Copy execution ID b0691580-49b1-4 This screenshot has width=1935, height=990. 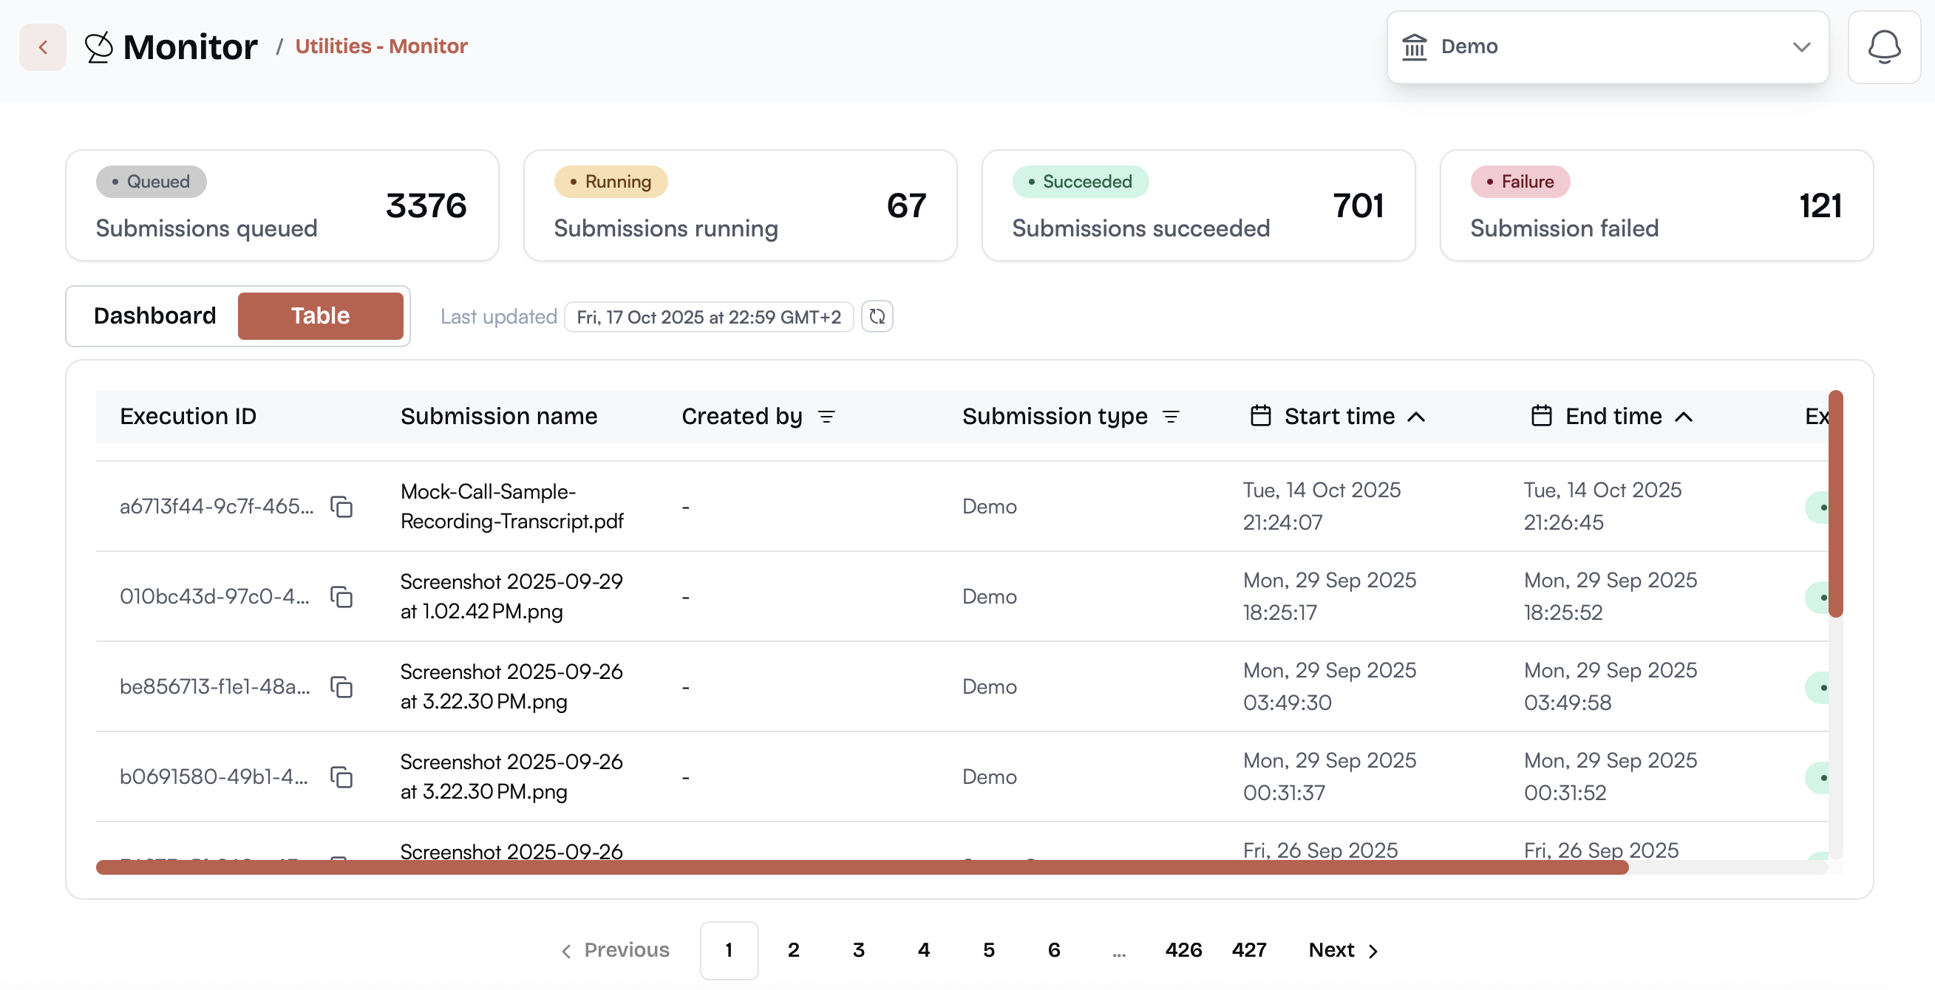(x=341, y=776)
